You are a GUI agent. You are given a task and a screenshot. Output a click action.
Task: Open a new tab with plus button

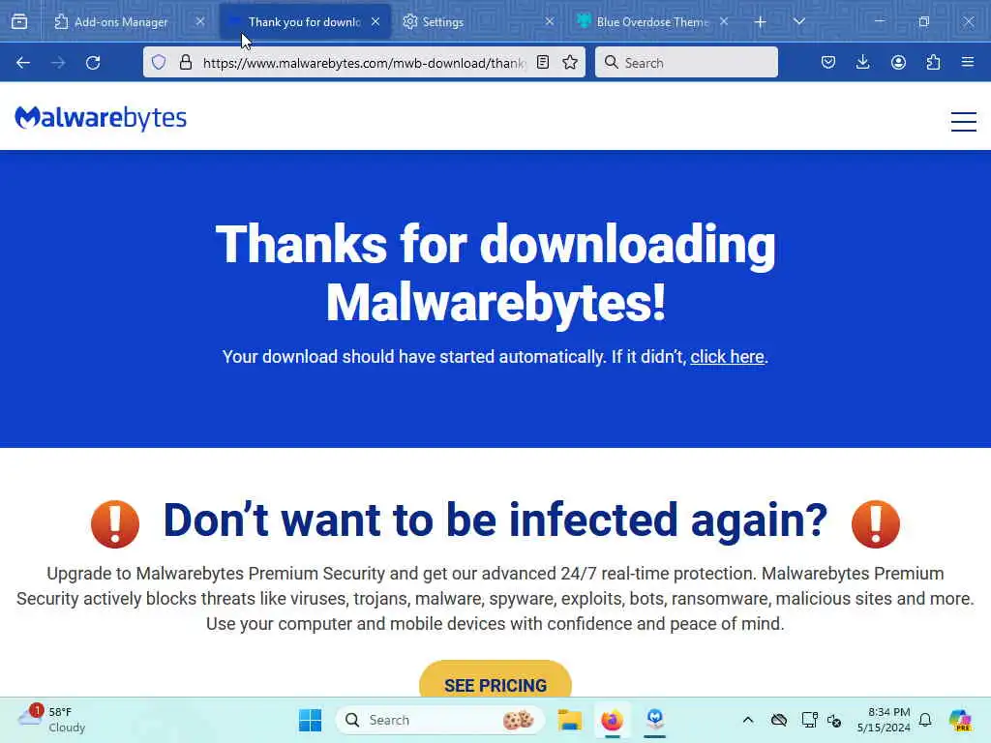pos(760,22)
